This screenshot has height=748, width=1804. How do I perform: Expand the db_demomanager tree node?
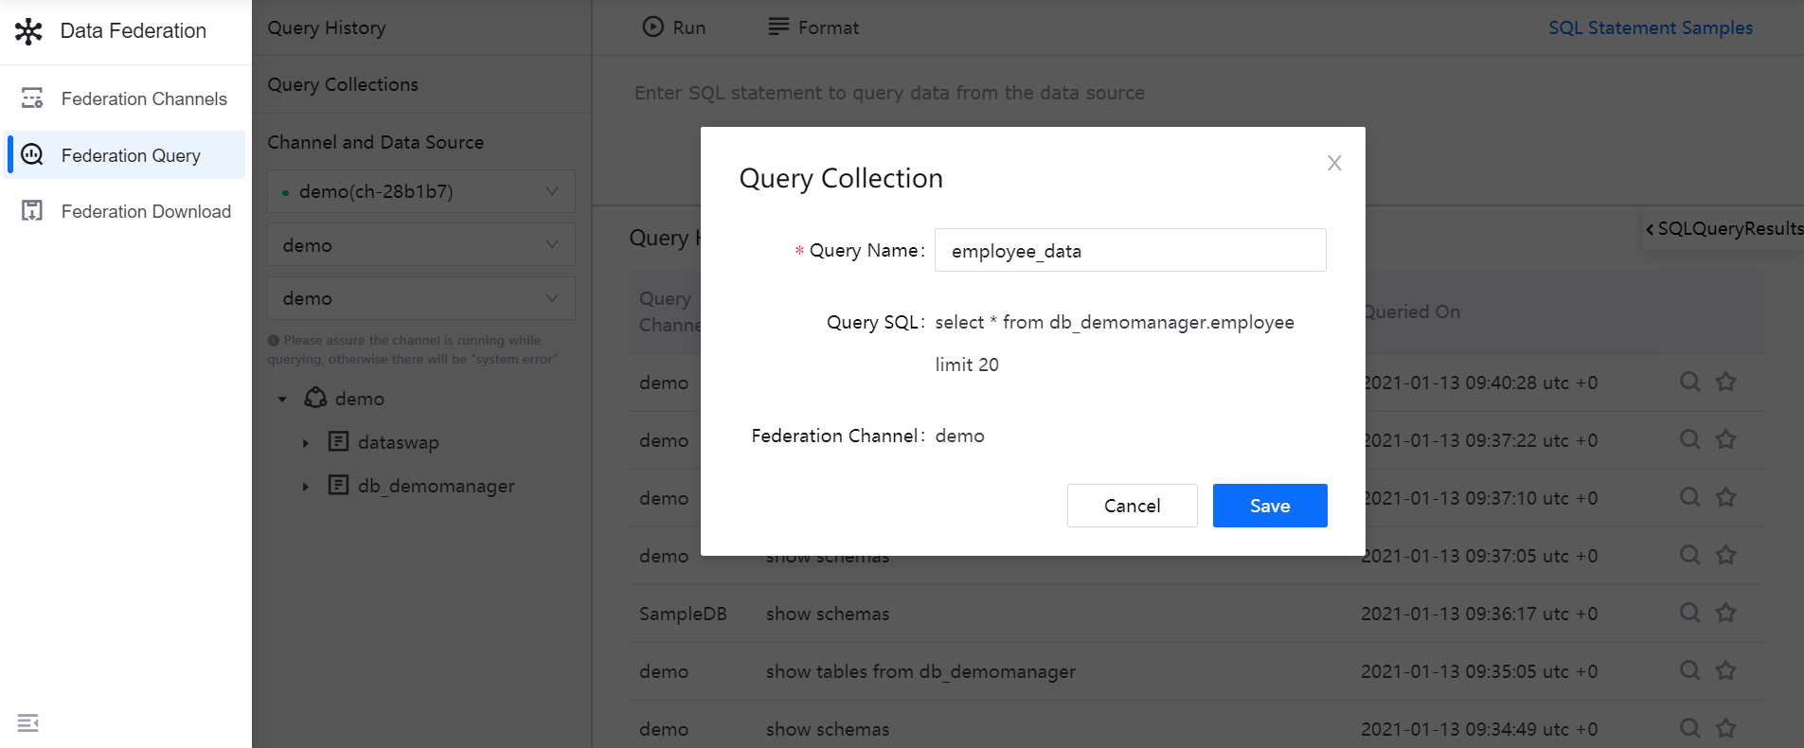[x=306, y=487]
